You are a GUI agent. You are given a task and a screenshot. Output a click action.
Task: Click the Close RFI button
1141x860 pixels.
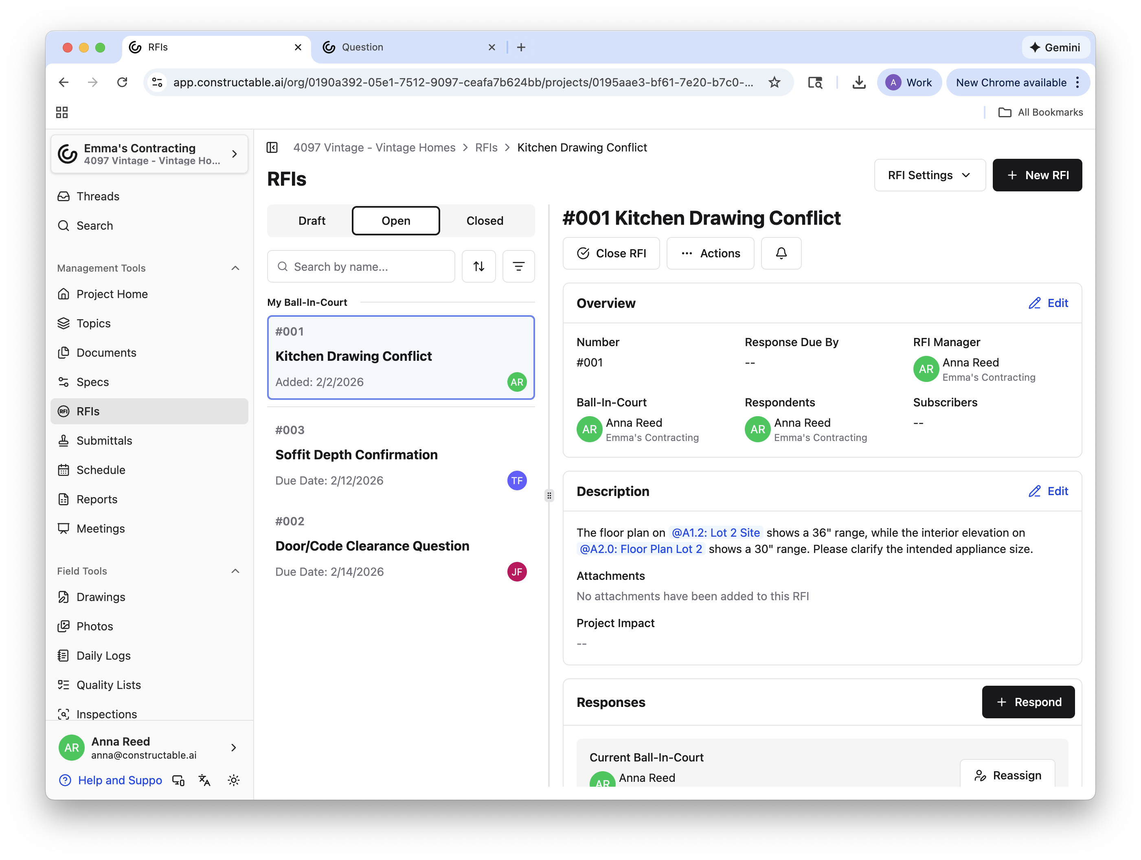pos(611,253)
